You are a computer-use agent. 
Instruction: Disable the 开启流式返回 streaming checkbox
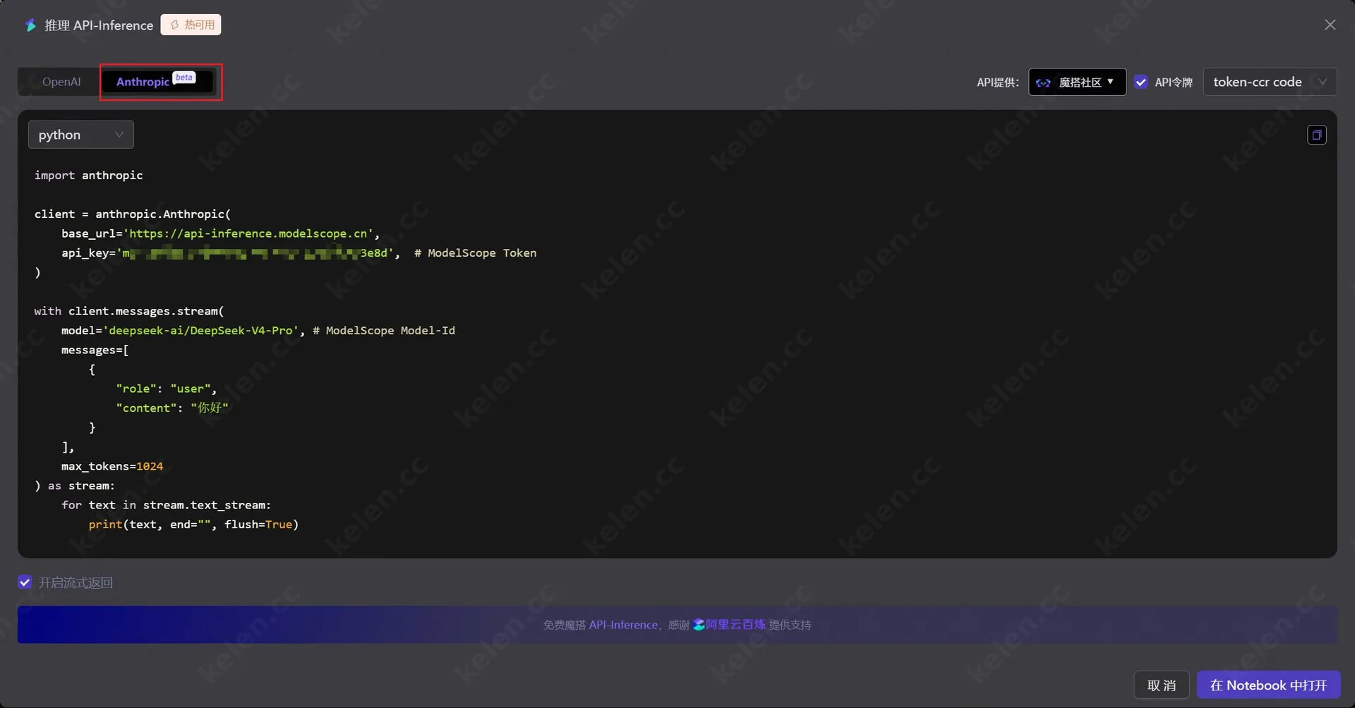(25, 582)
